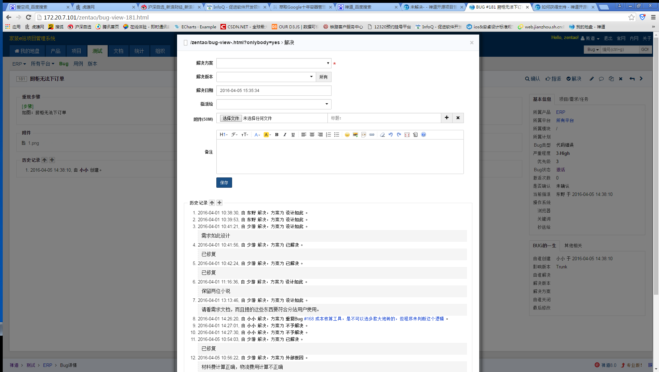Open the 解决方案 (resolution) dropdown

pyautogui.click(x=273, y=63)
